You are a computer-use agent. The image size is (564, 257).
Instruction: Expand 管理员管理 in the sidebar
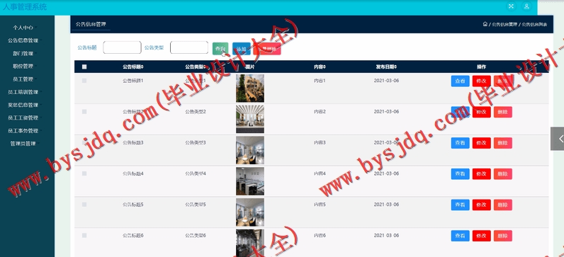25,144
